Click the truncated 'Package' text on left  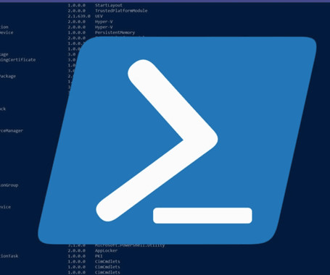[8, 76]
